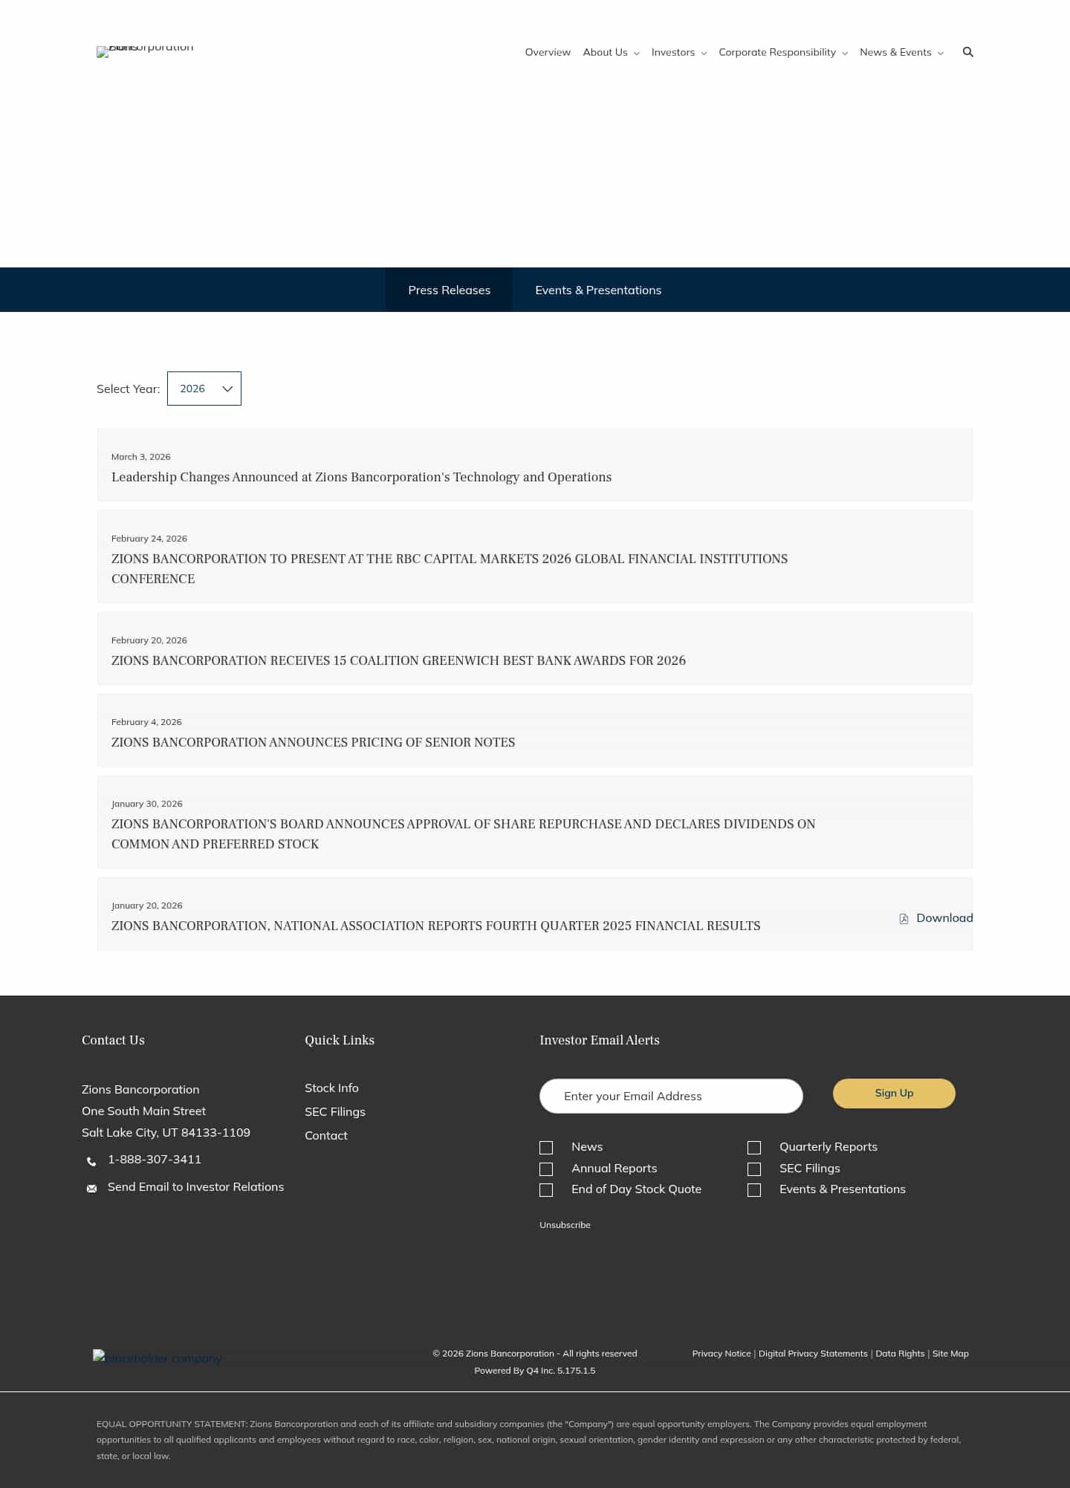Screen dimensions: 1070x1488
Task: Open the Coalition Greenwich Best Bank Awards release
Action: pyautogui.click(x=398, y=660)
